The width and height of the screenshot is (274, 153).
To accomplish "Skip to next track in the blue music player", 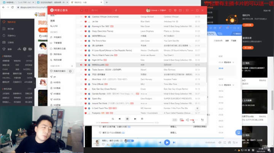I will point(174,142).
